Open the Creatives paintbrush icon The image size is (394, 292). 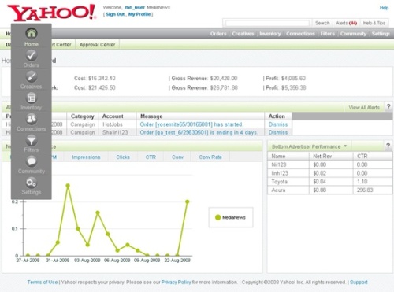click(32, 76)
